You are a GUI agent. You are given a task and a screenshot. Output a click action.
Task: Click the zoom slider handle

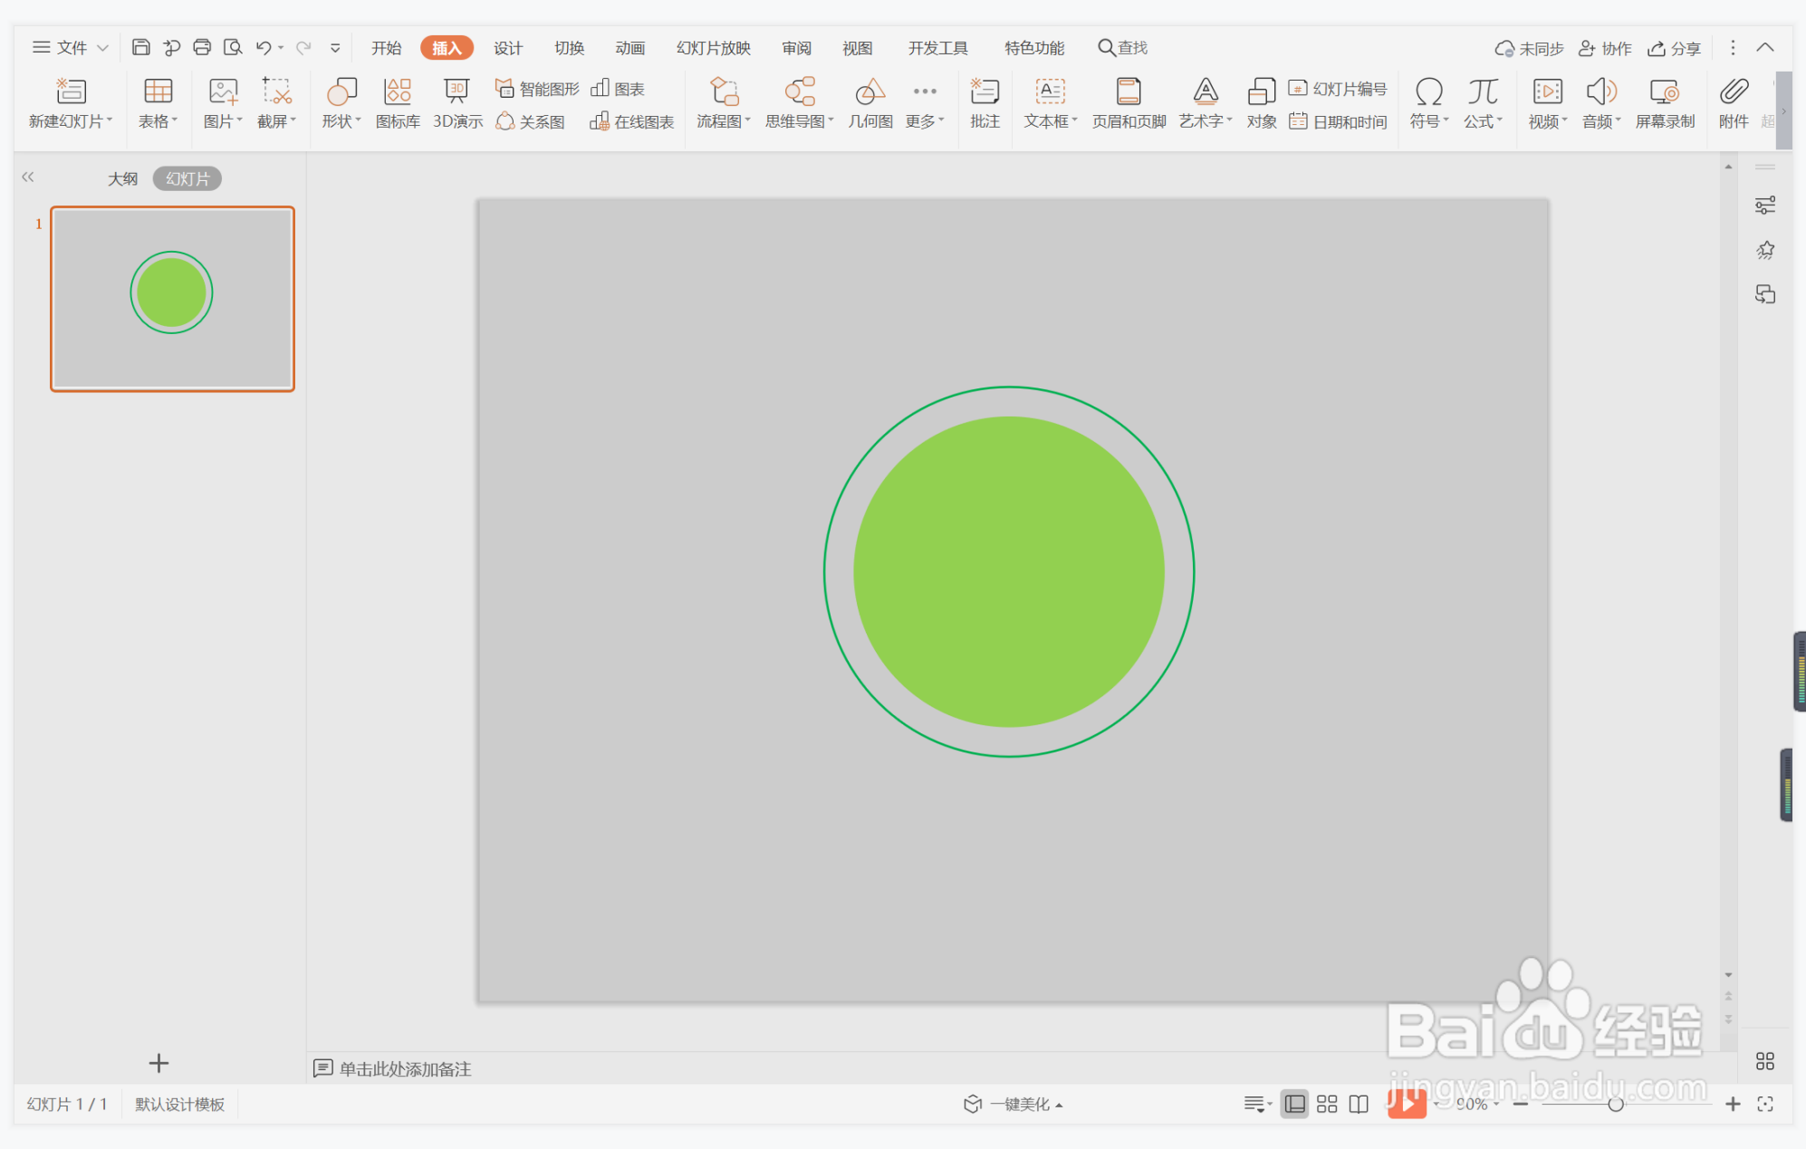(1615, 1104)
